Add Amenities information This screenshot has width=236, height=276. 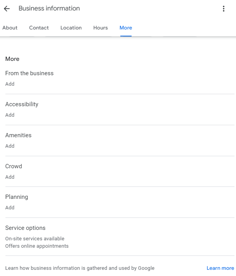pyautogui.click(x=10, y=146)
